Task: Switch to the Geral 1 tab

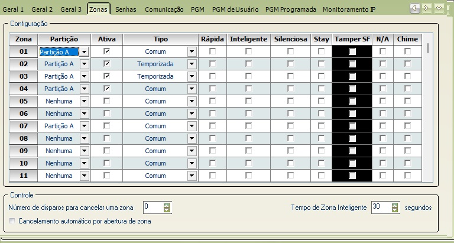Action: coord(13,9)
